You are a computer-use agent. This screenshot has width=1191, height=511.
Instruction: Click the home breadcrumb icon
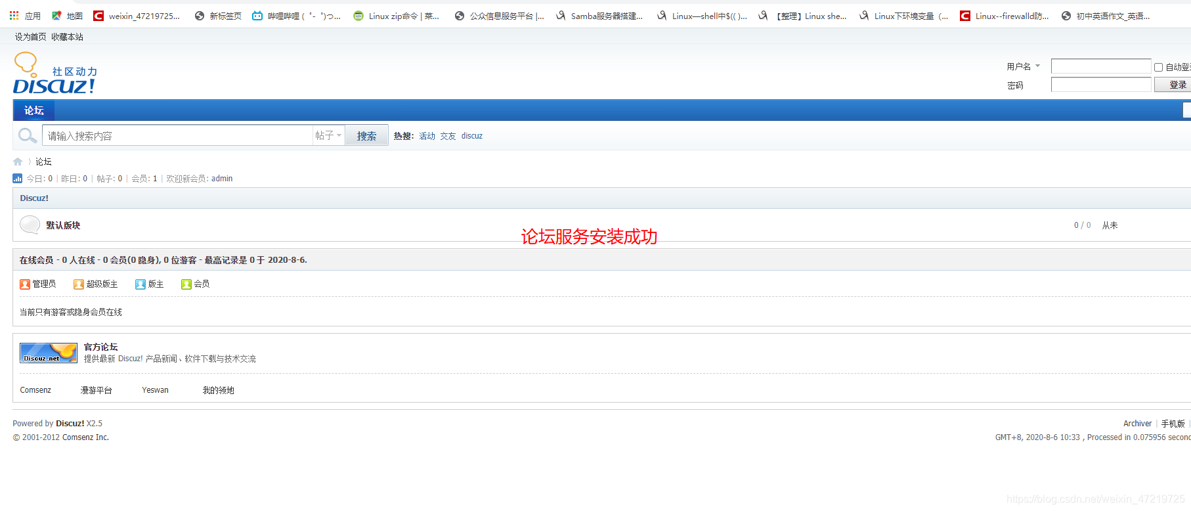click(18, 162)
